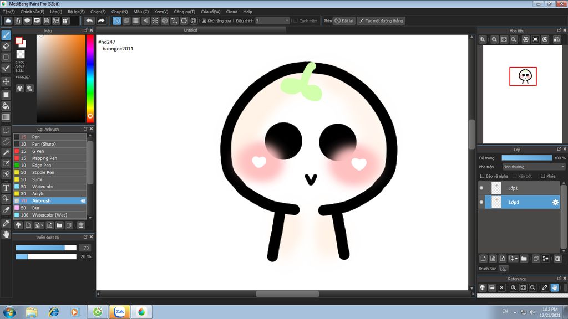The width and height of the screenshot is (568, 319).
Task: Switch to the Untitled canvas tab
Action: pos(191,30)
